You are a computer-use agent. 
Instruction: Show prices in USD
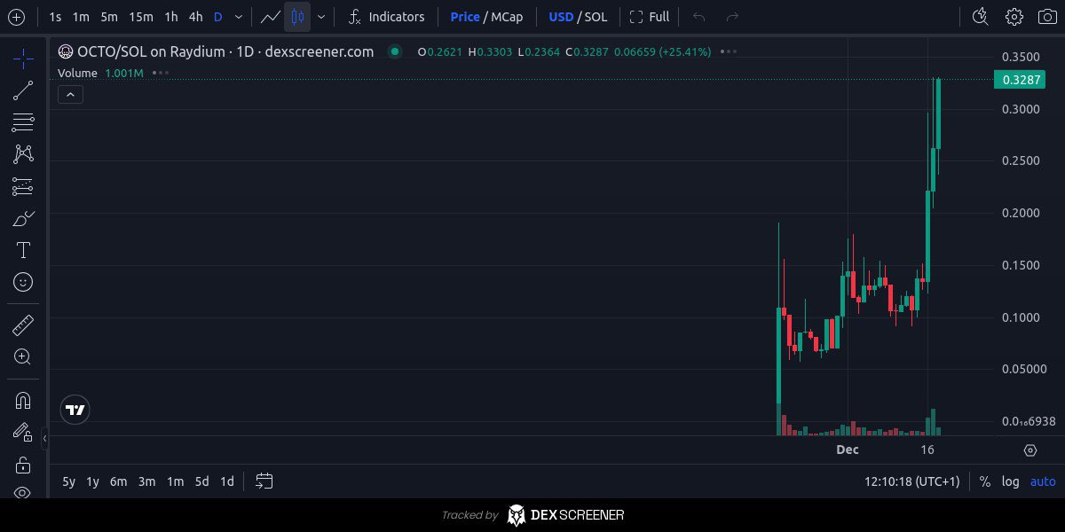tap(561, 17)
